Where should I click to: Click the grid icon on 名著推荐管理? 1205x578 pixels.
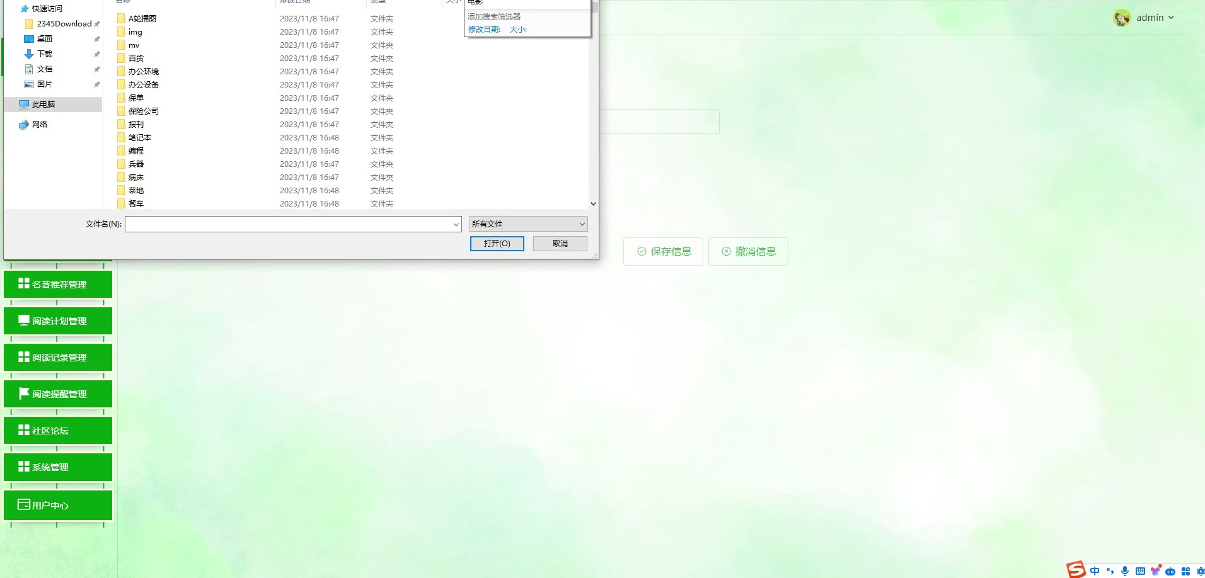(24, 283)
